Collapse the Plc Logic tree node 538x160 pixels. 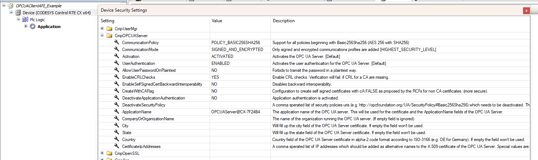coord(18,20)
